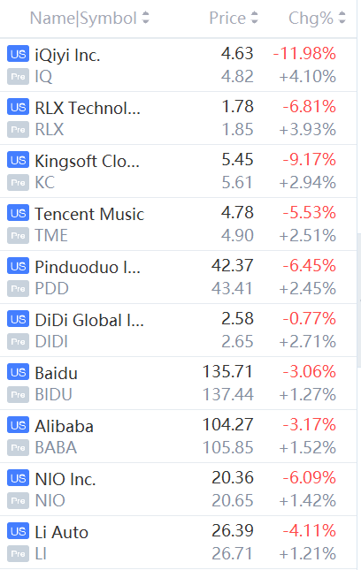This screenshot has width=361, height=570.
Task: Click the DIDI ticker symbol
Action: point(51,341)
